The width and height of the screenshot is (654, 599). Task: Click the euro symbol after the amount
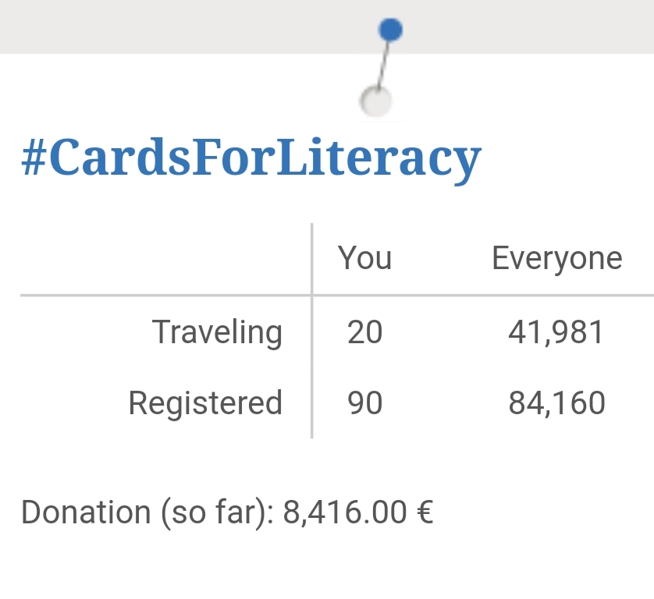[x=425, y=512]
